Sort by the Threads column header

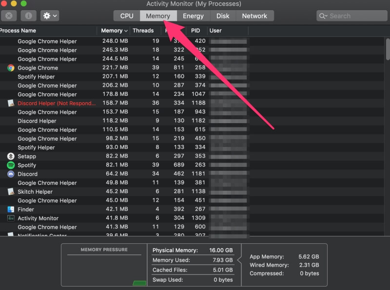pyautogui.click(x=143, y=31)
